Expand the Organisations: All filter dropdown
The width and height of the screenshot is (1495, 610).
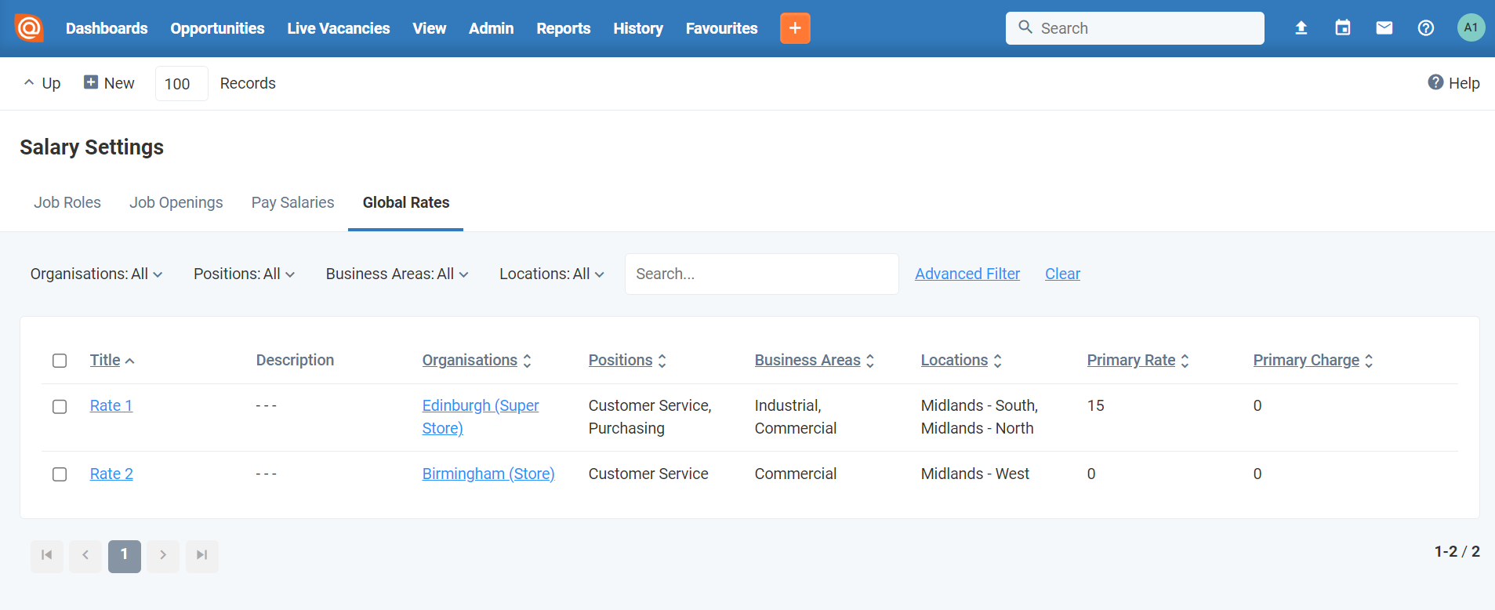point(96,274)
